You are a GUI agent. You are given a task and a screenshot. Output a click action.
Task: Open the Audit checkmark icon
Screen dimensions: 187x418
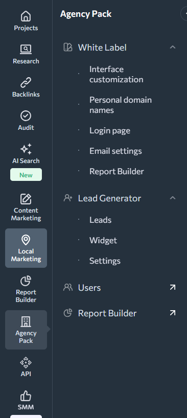point(26,116)
